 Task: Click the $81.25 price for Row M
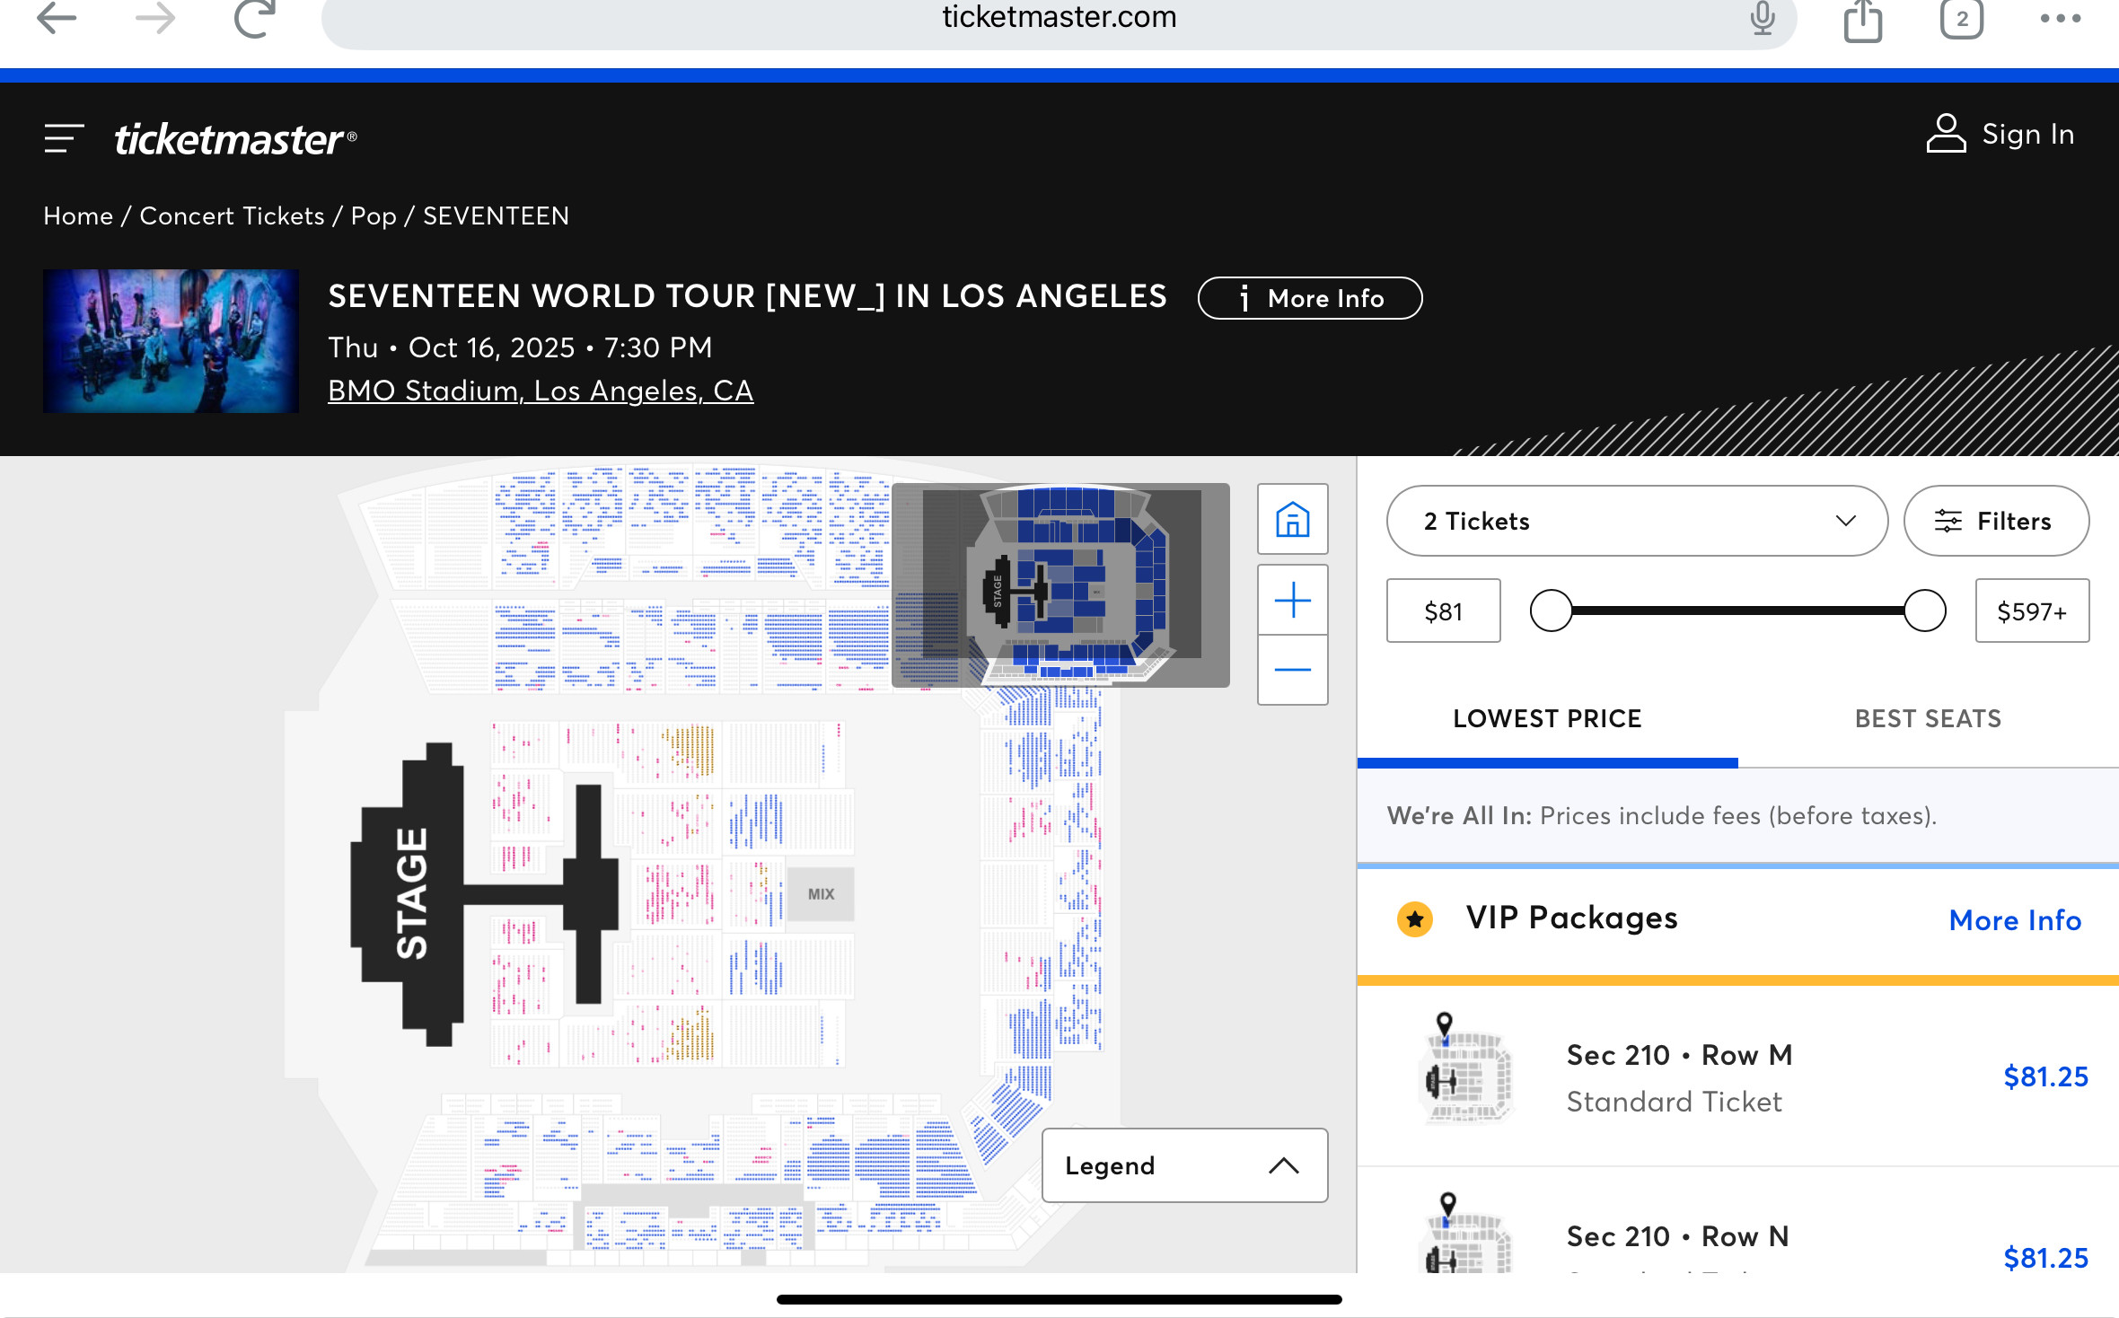tap(2046, 1076)
